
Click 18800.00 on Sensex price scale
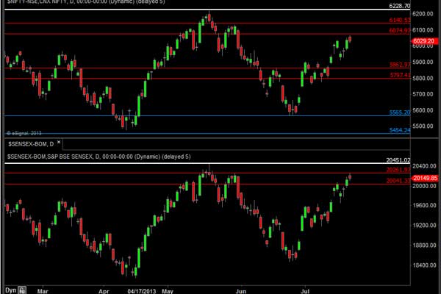click(x=424, y=245)
